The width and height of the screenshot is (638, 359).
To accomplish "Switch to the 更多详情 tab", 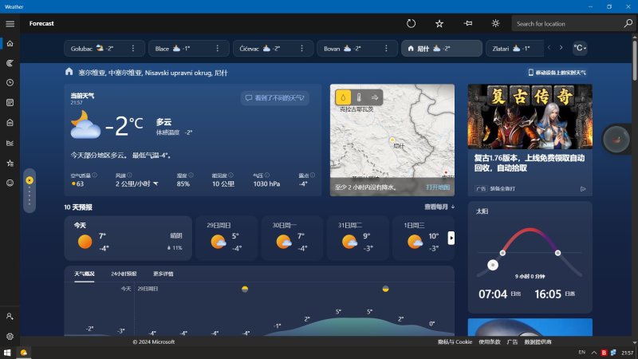I will click(x=163, y=274).
